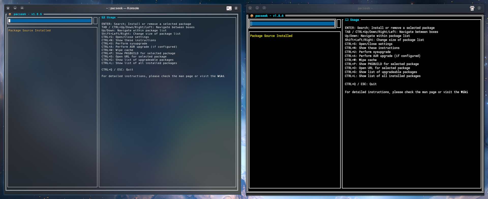The width and height of the screenshot is (488, 199).
Task: Close the right pacseek window
Action: 250,8
